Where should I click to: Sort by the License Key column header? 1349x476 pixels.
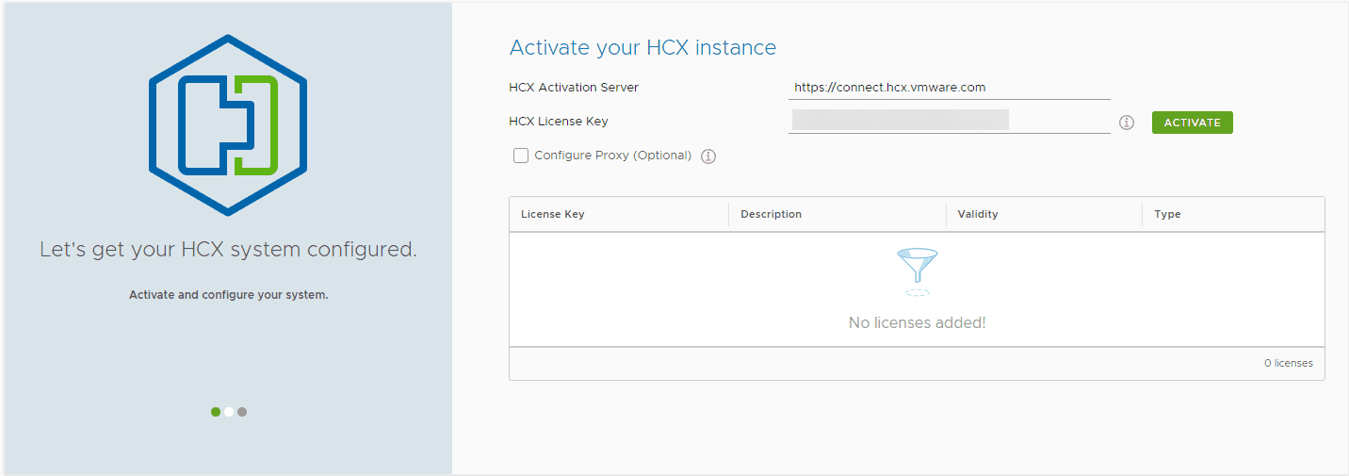[x=553, y=214]
